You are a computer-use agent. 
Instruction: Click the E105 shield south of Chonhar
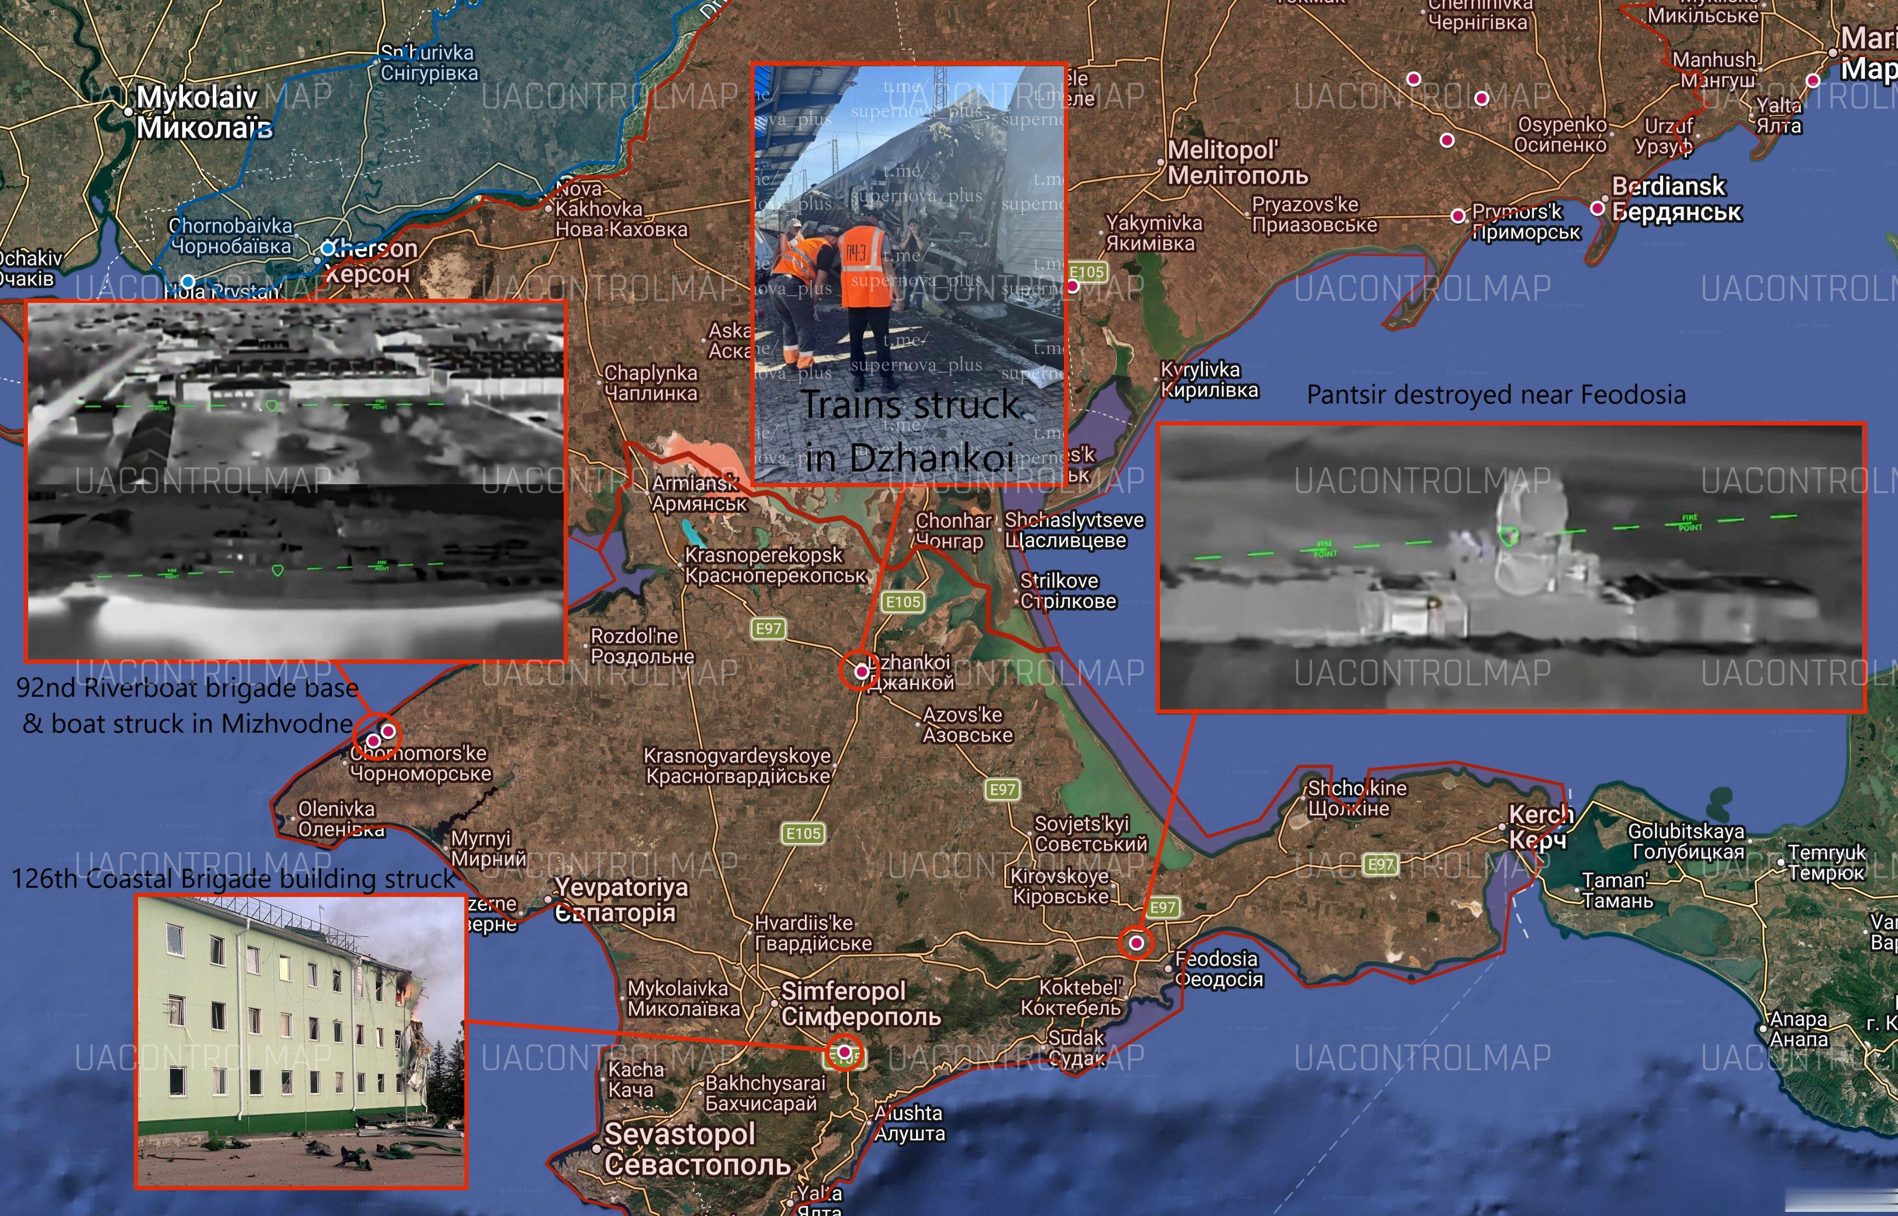coord(902,602)
